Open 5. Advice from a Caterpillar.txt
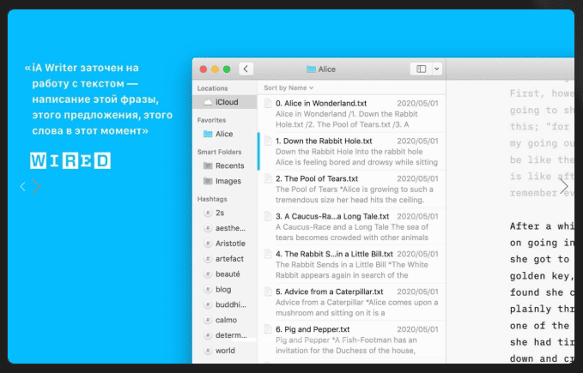This screenshot has height=373, width=583. (352, 302)
